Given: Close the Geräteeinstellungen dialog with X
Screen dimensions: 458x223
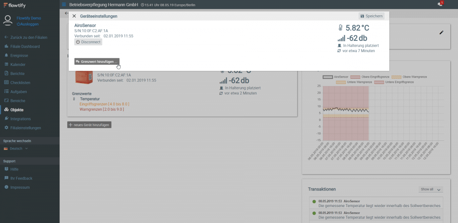Looking at the screenshot, I should pyautogui.click(x=74, y=16).
